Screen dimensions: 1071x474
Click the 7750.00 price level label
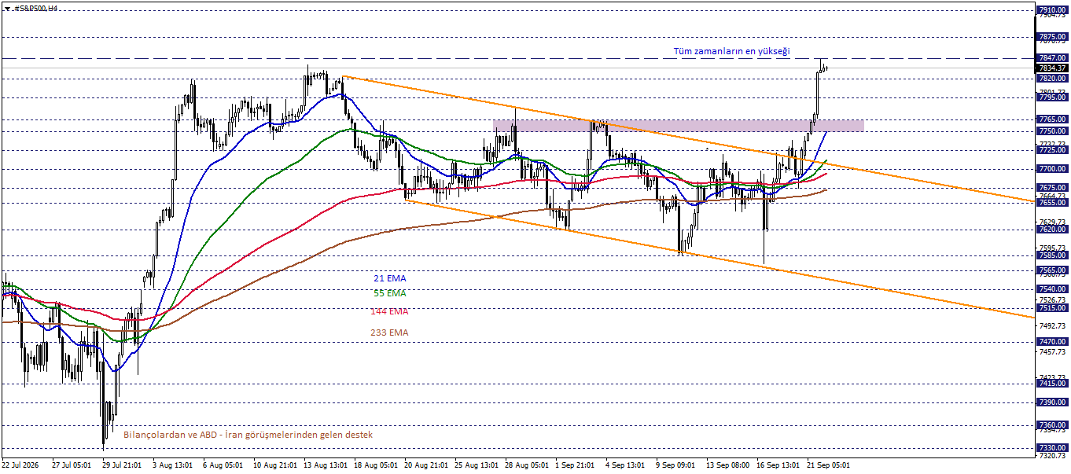(1052, 131)
